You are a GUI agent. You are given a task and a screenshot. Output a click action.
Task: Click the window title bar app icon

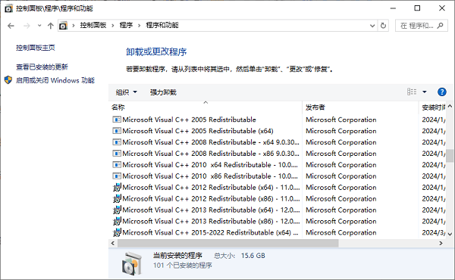(x=8, y=8)
